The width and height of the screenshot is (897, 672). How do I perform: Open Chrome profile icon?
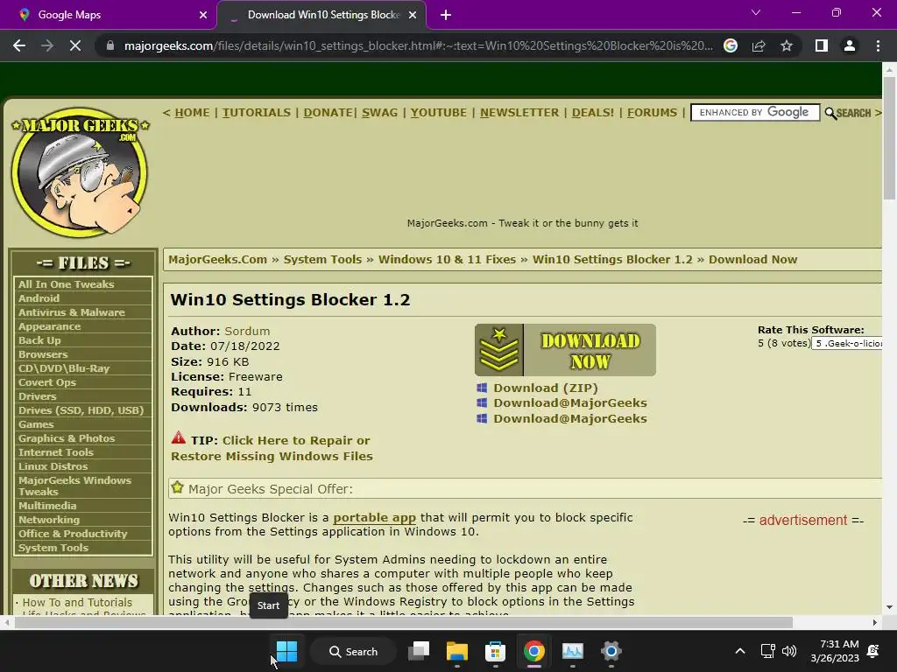[850, 45]
